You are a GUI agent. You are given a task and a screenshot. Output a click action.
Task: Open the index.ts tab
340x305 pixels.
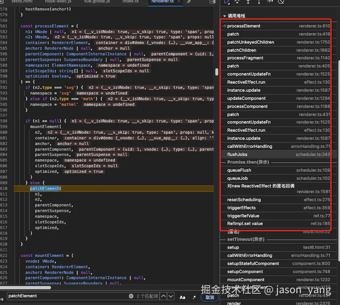tap(130, 1)
